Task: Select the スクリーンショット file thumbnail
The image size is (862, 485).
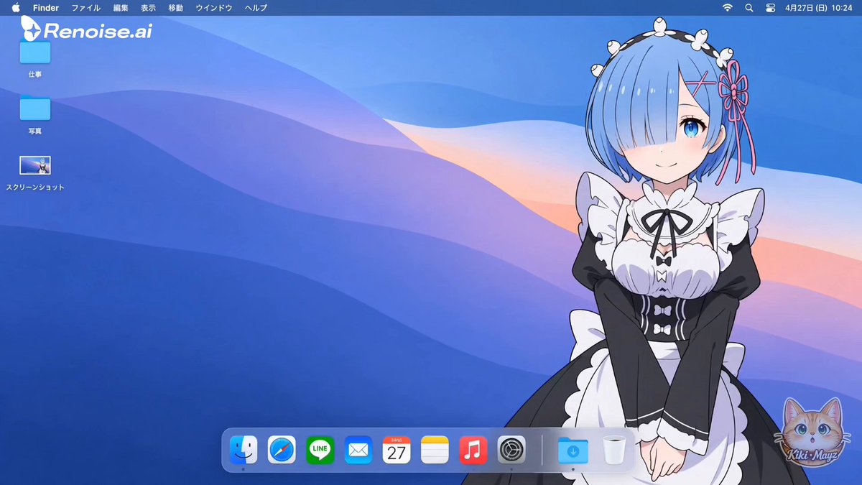Action: [x=35, y=166]
